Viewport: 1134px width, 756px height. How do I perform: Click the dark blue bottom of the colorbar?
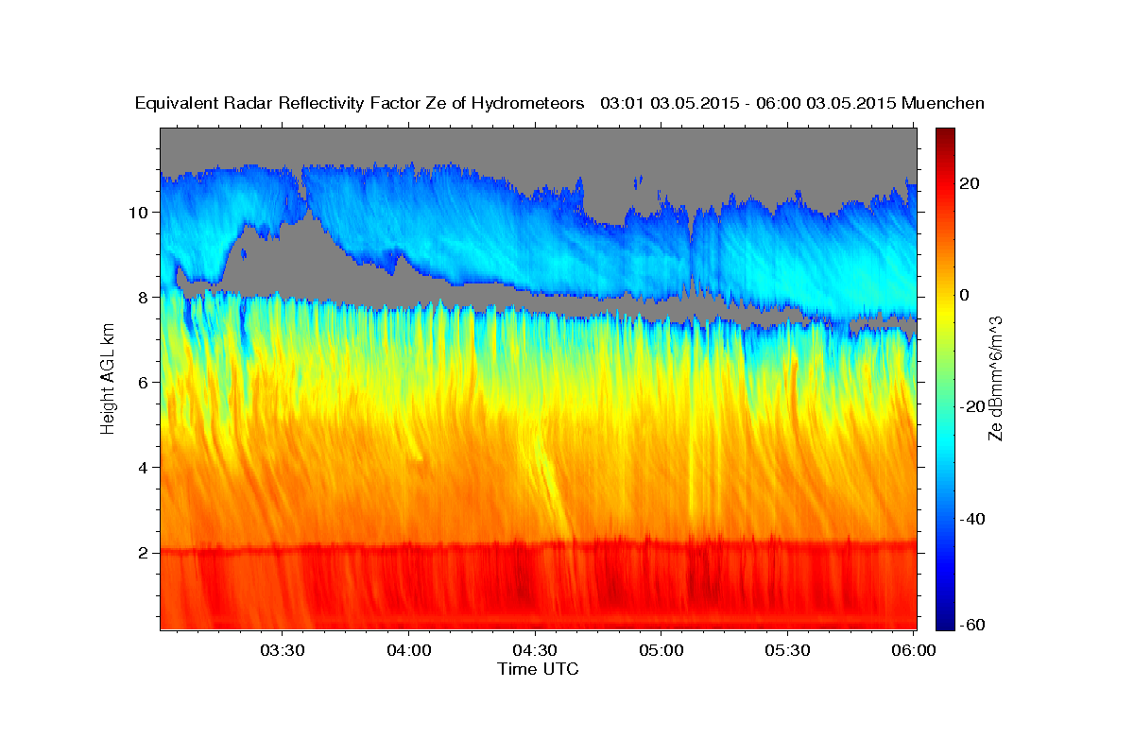tap(945, 622)
